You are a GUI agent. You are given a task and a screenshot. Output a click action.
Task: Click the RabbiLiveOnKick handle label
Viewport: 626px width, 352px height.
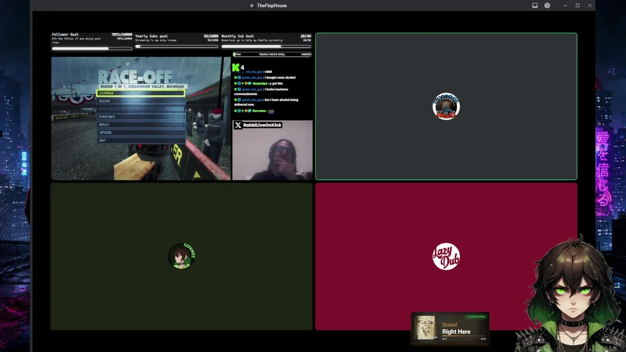click(x=262, y=125)
